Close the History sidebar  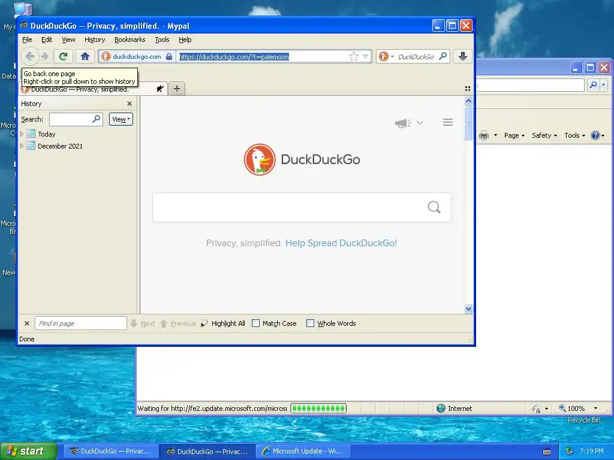coord(130,104)
